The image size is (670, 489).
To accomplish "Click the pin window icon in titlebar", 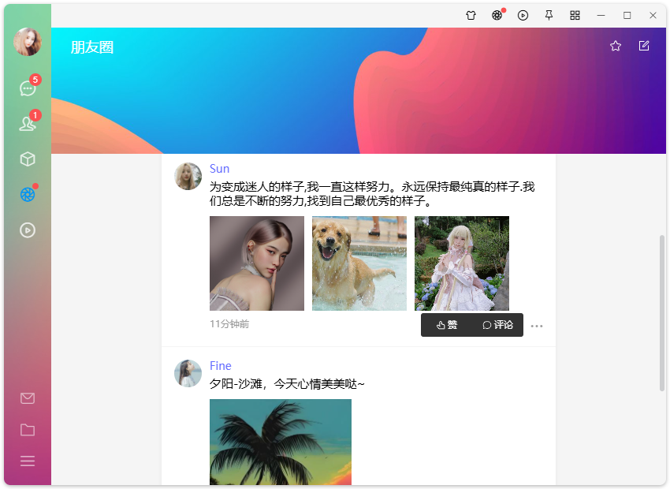I will [x=549, y=15].
